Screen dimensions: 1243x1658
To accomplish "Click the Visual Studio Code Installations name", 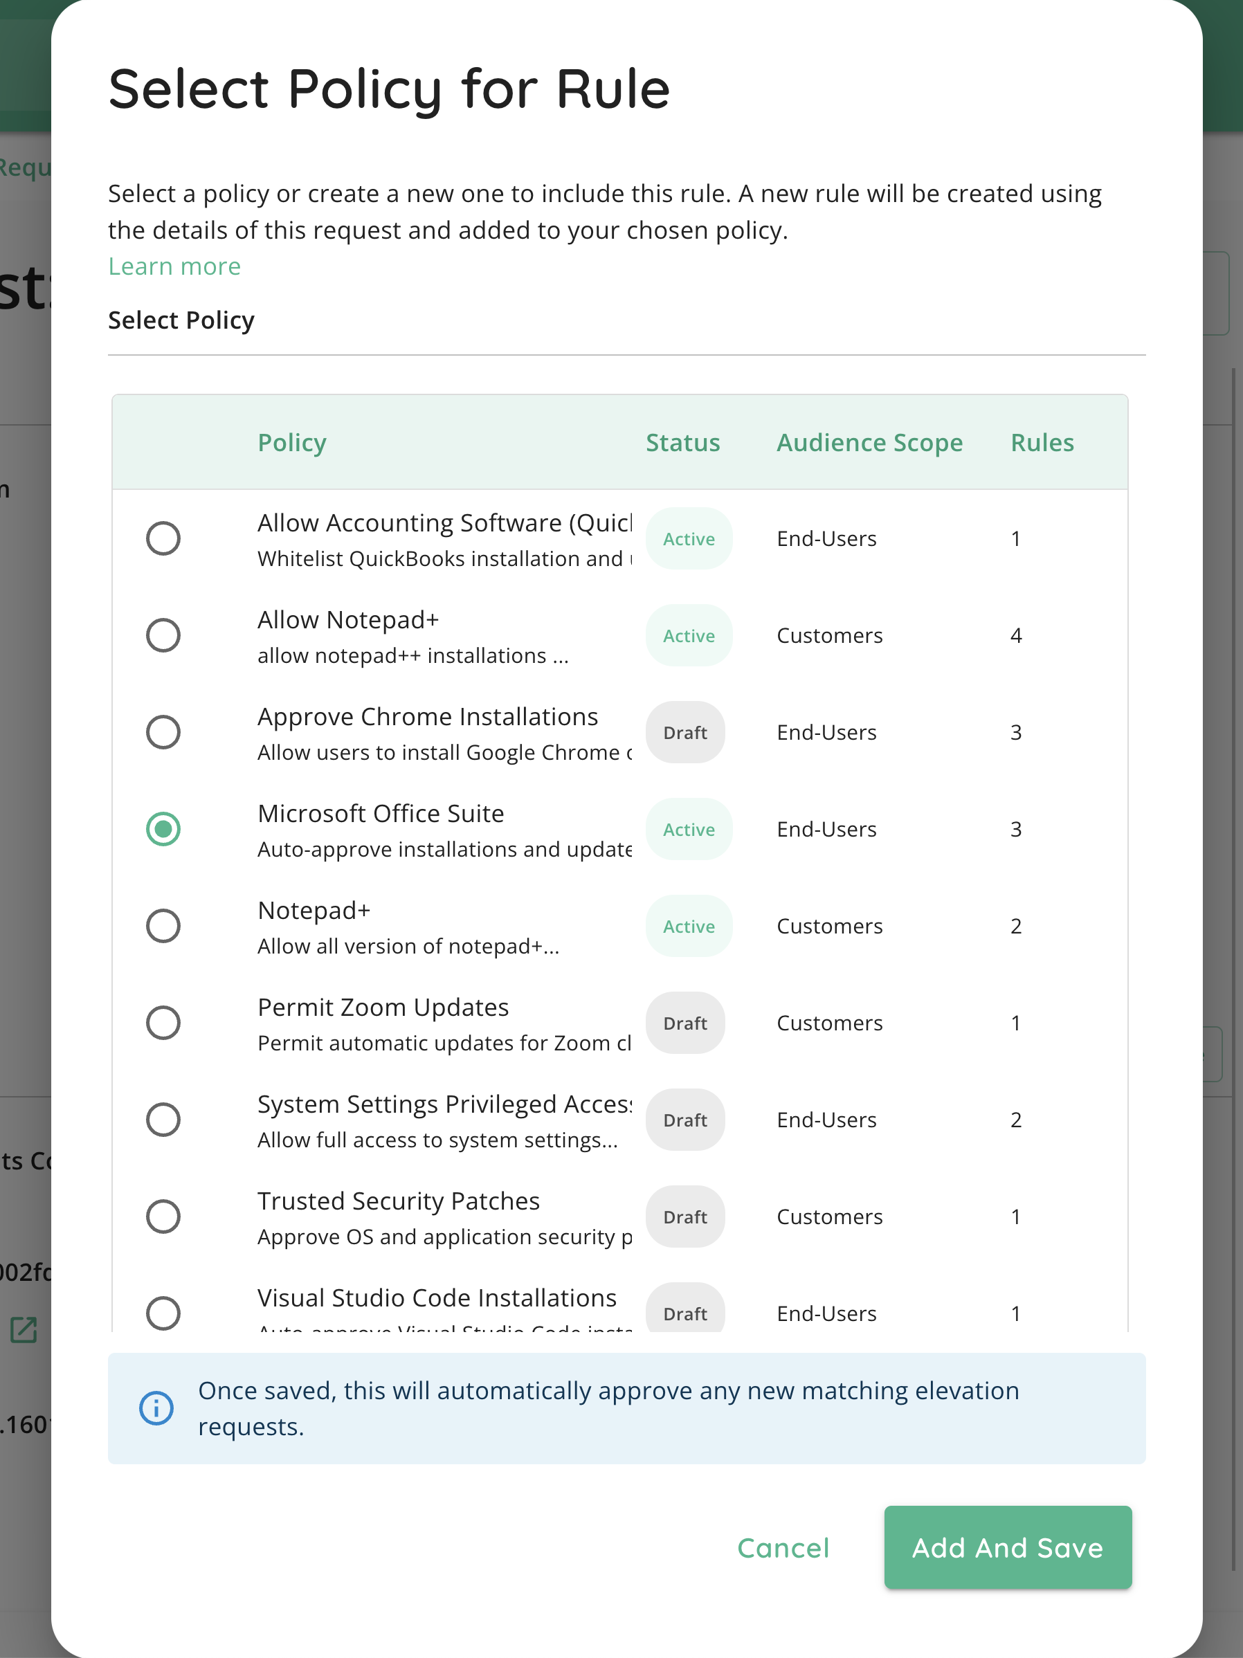I will click(437, 1297).
